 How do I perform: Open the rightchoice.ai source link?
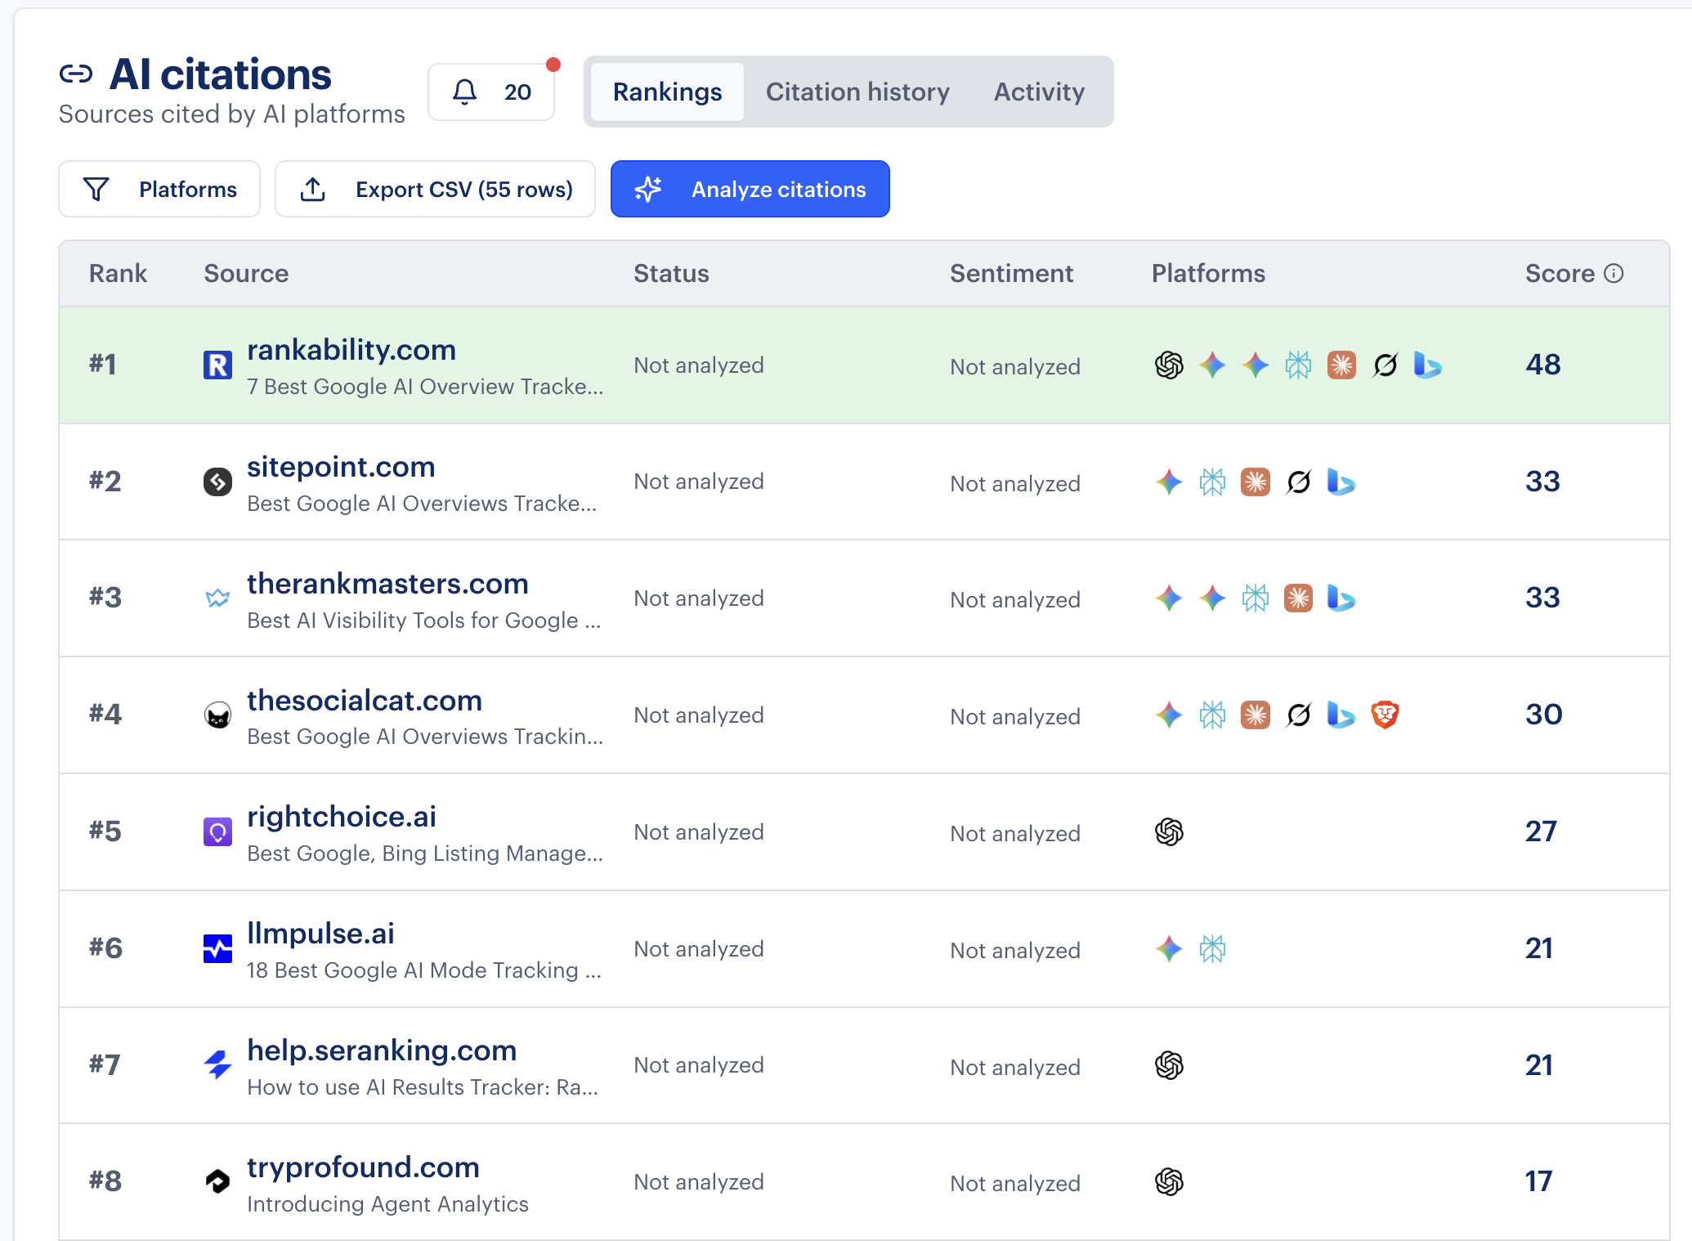point(342,817)
